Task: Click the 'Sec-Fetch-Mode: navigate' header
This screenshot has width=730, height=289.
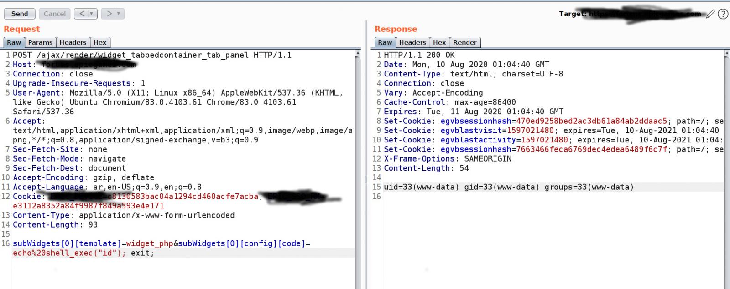Action: click(x=69, y=159)
